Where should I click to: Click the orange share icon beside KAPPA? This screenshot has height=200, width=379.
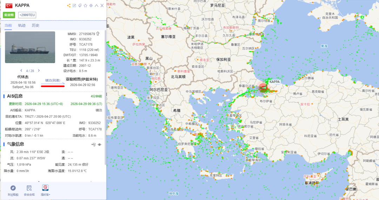[x=69, y=6]
